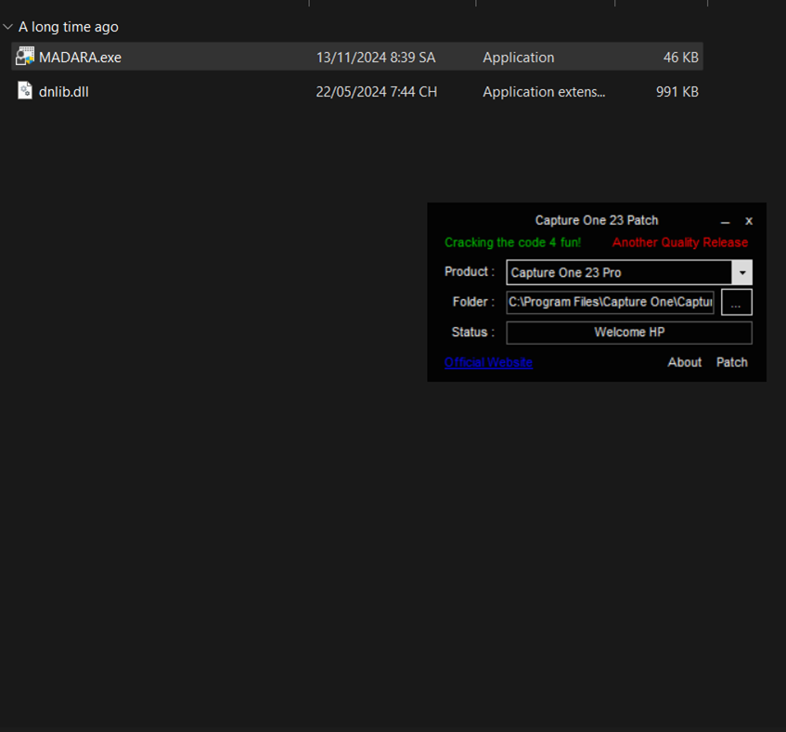Select the MADARA.exe application icon
The width and height of the screenshot is (786, 732).
24,57
